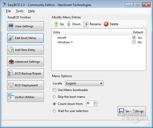This screenshot has width=153, height=128.
Task: Click the Up toolbar label
Action: click(62, 24)
